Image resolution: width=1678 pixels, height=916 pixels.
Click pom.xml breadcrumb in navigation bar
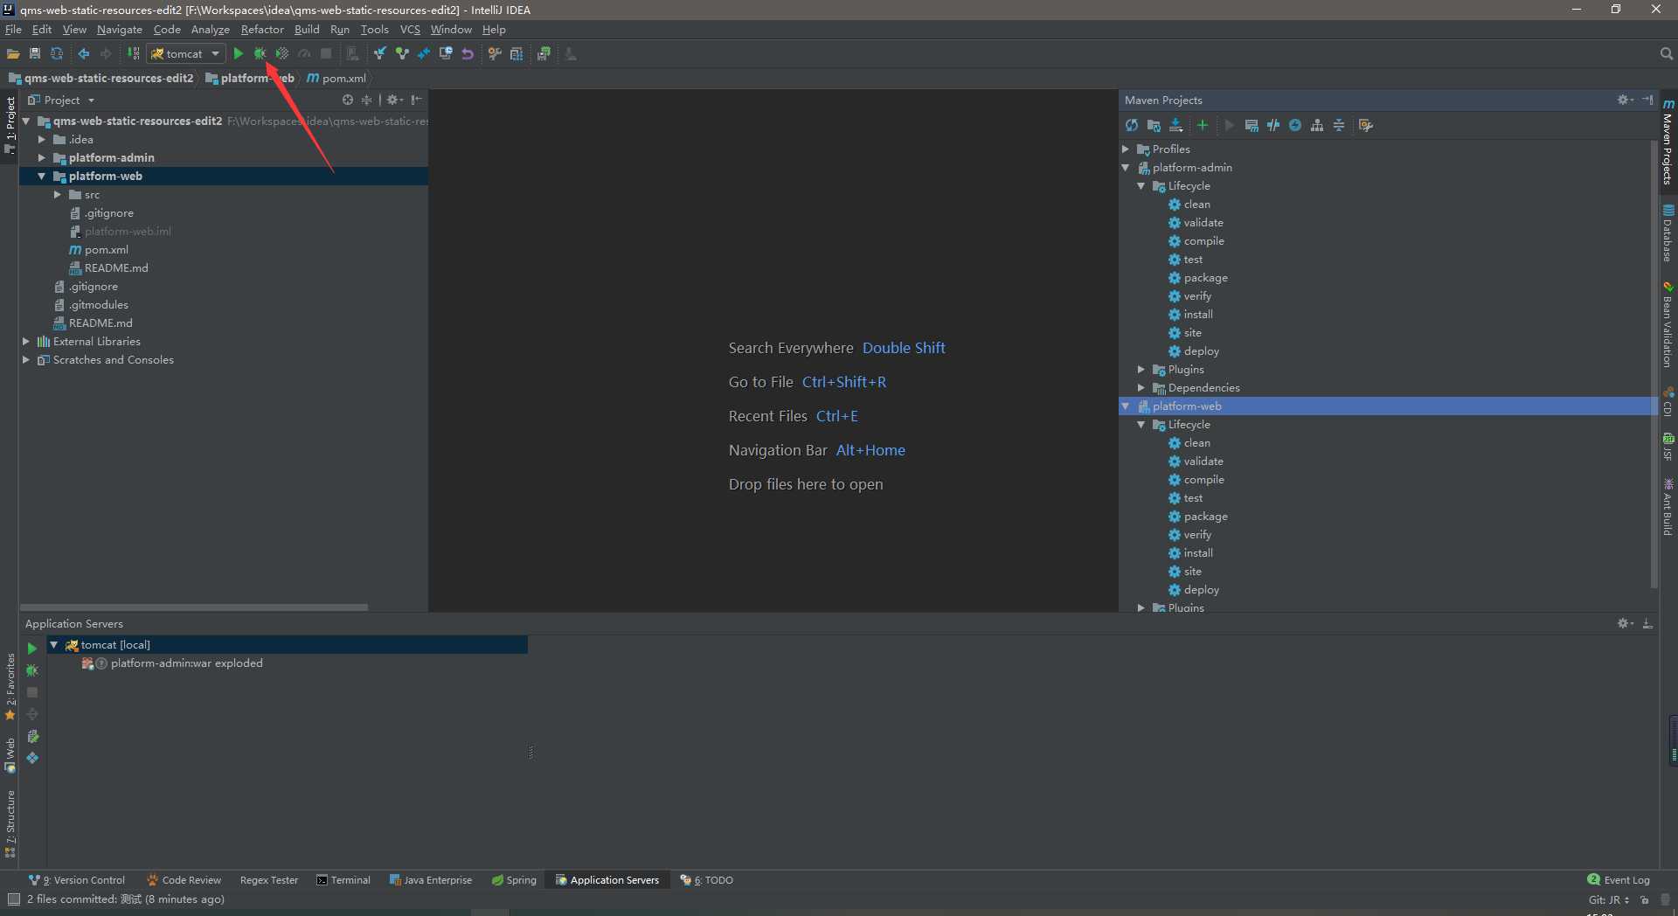(x=336, y=78)
